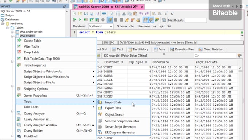Toggle the first highlighted grid layout button
Screen dimensions: 248x140
pos(146,20)
